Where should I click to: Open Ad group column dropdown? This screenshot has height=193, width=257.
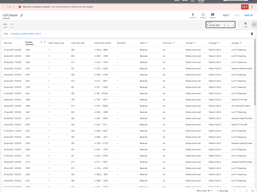241,43
